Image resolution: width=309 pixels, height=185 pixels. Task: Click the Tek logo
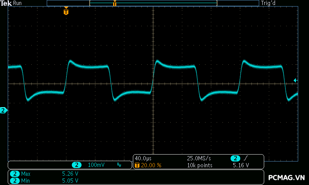pos(7,3)
